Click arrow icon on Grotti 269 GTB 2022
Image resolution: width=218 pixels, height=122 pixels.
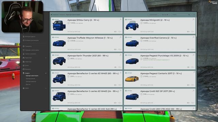[x=193, y=108]
